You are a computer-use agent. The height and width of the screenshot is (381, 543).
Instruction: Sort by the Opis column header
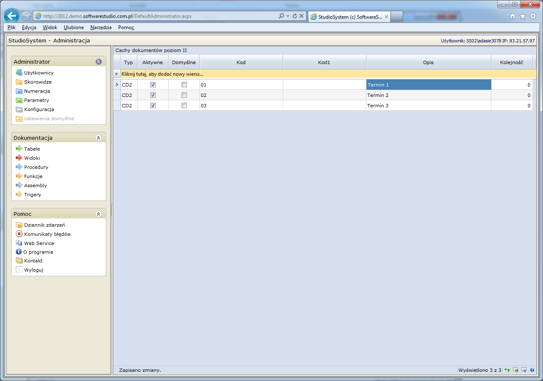click(x=428, y=62)
